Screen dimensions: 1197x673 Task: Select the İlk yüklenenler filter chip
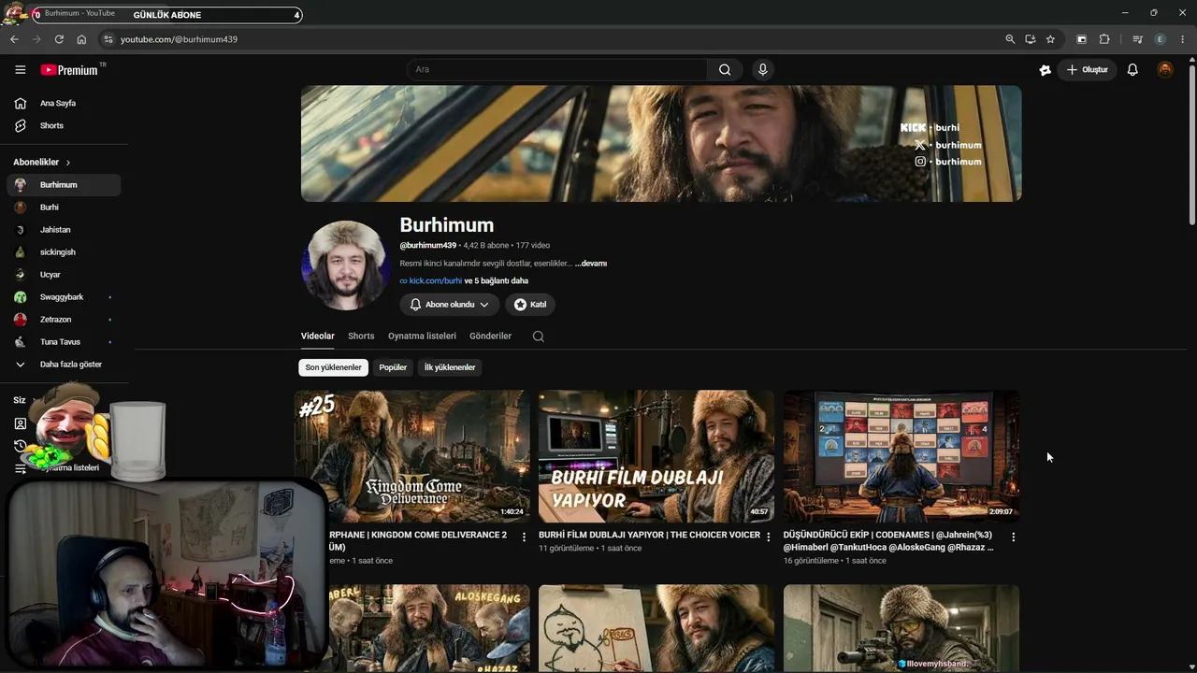click(450, 367)
